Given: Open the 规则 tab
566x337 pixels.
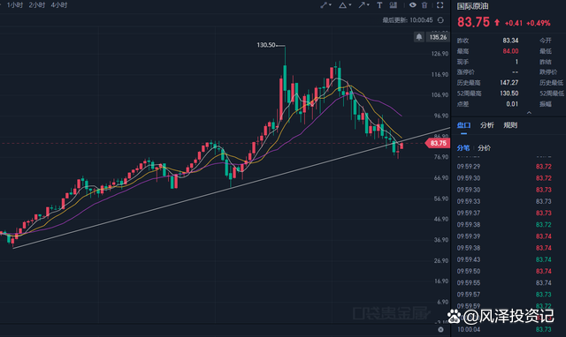Looking at the screenshot, I should click(x=510, y=125).
